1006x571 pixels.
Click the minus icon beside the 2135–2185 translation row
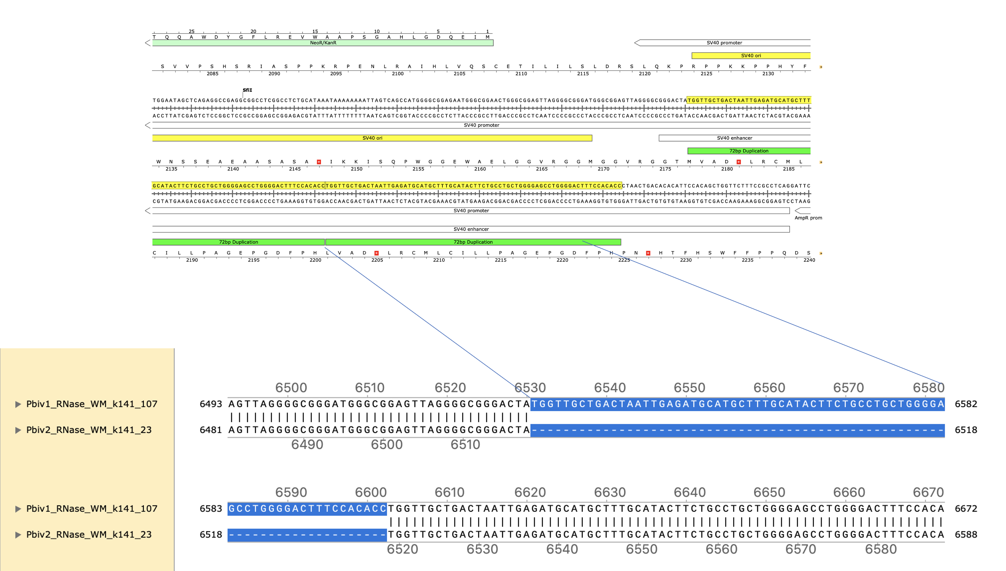pos(821,162)
